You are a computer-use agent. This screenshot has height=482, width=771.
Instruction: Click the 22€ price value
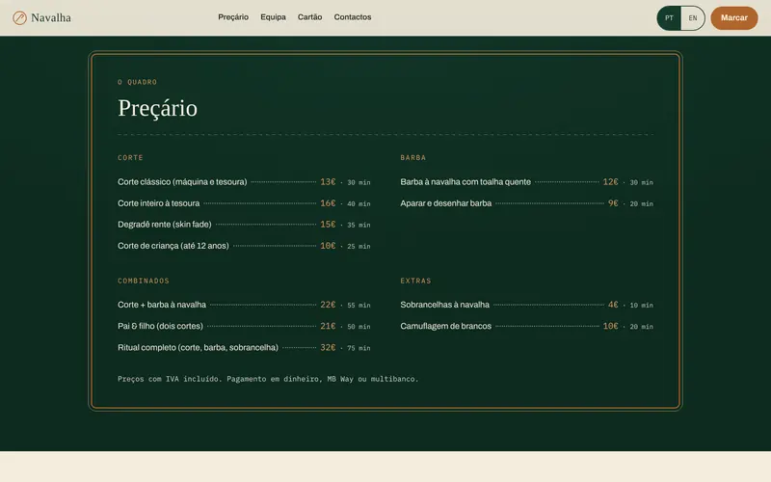pos(328,305)
